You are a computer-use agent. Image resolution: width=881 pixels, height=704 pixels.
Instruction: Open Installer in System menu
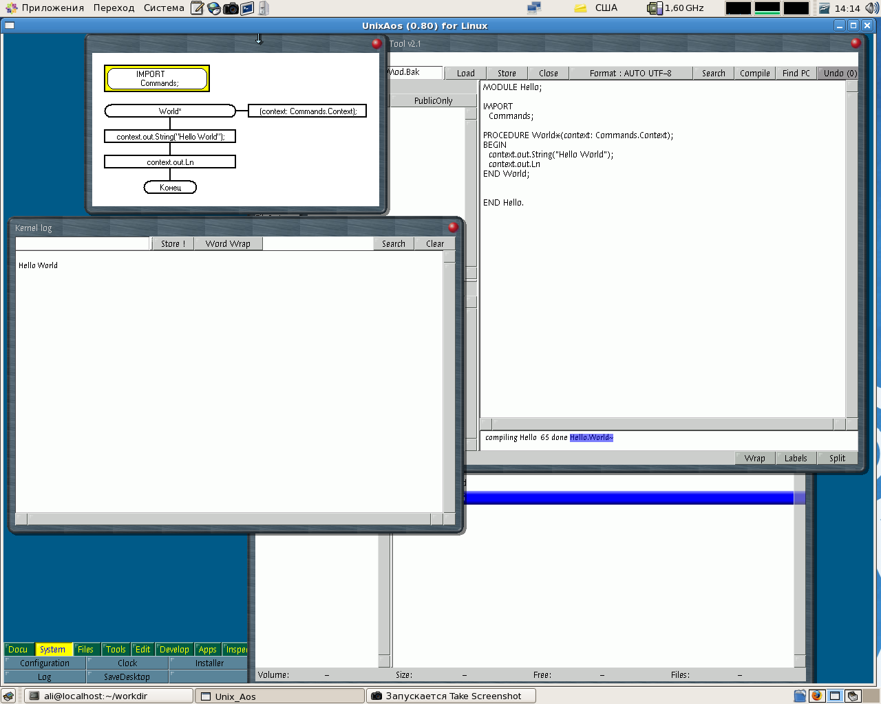point(209,663)
